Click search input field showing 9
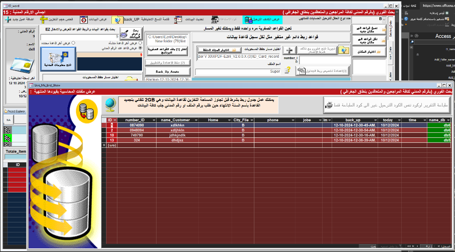The width and height of the screenshot is (455, 252). 80,37
